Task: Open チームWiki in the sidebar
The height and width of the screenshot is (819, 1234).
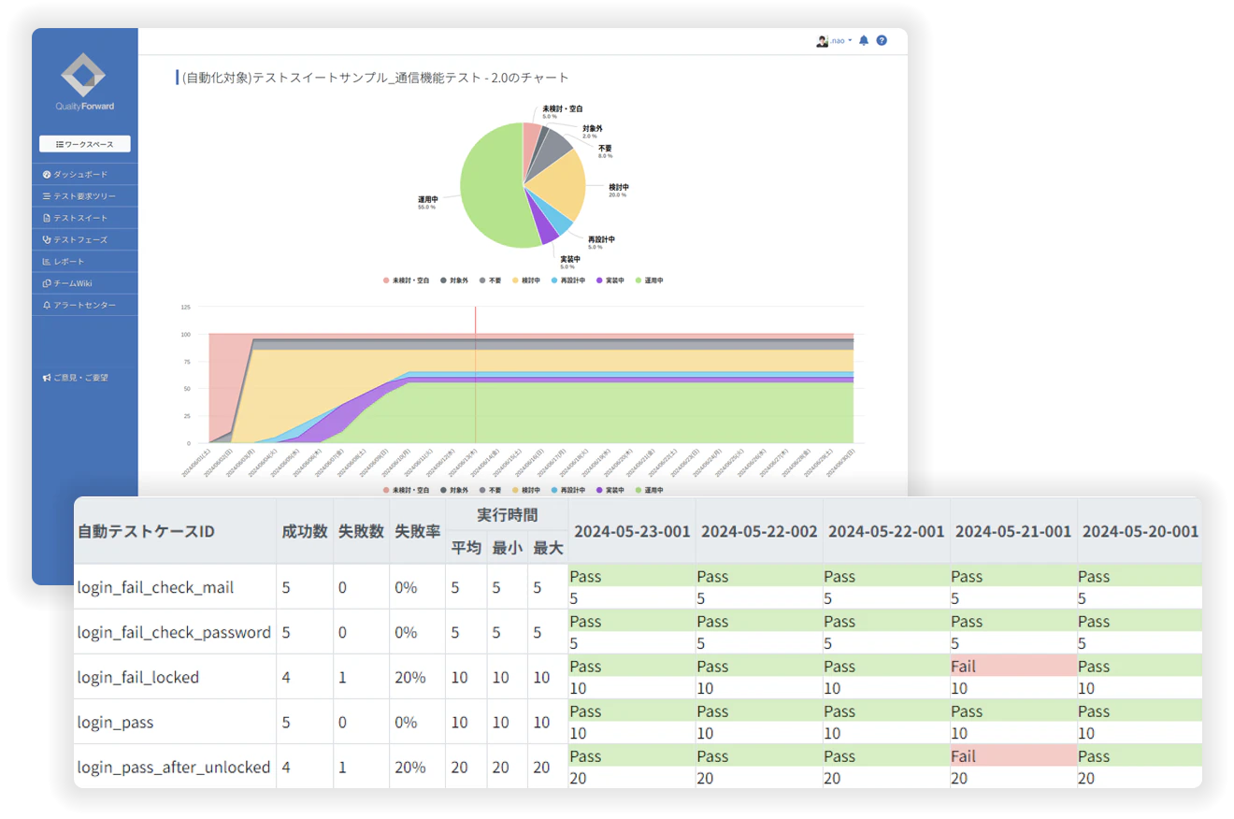Action: [x=72, y=283]
